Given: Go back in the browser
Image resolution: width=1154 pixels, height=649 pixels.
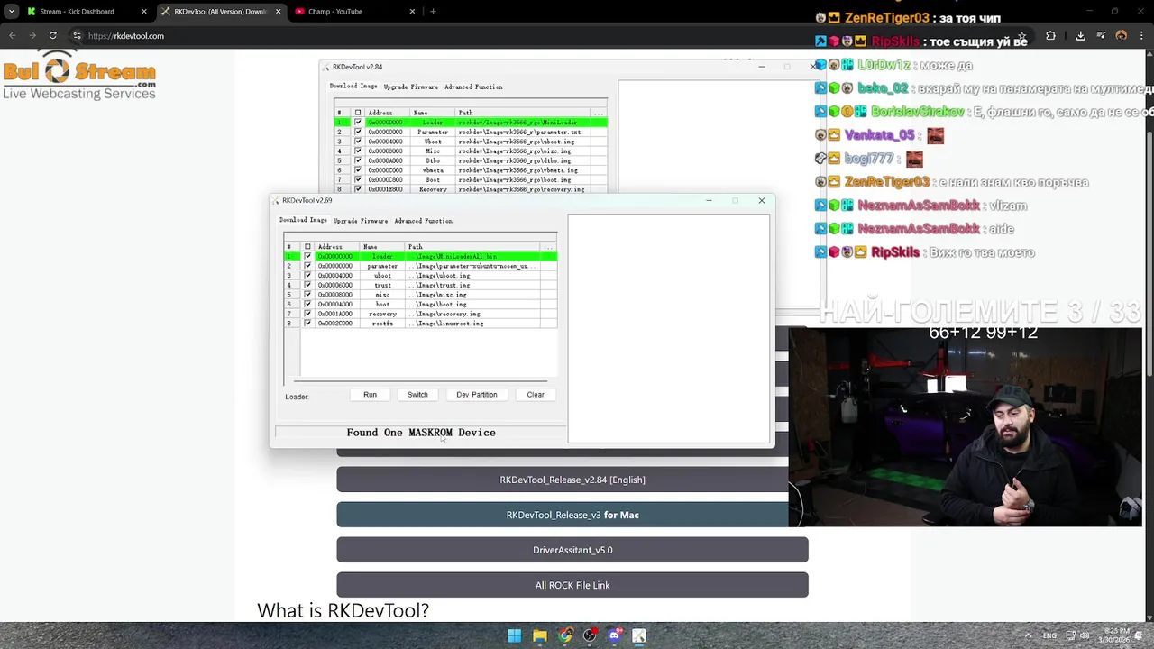Looking at the screenshot, I should point(12,36).
